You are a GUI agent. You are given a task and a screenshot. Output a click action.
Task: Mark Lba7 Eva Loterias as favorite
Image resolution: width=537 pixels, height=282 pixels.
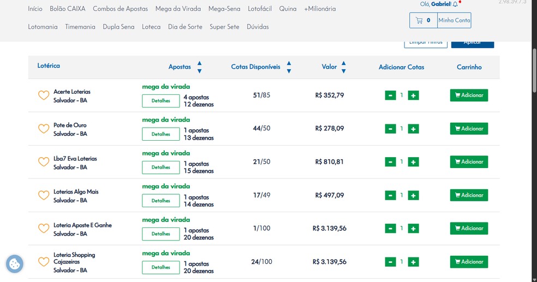coord(44,162)
